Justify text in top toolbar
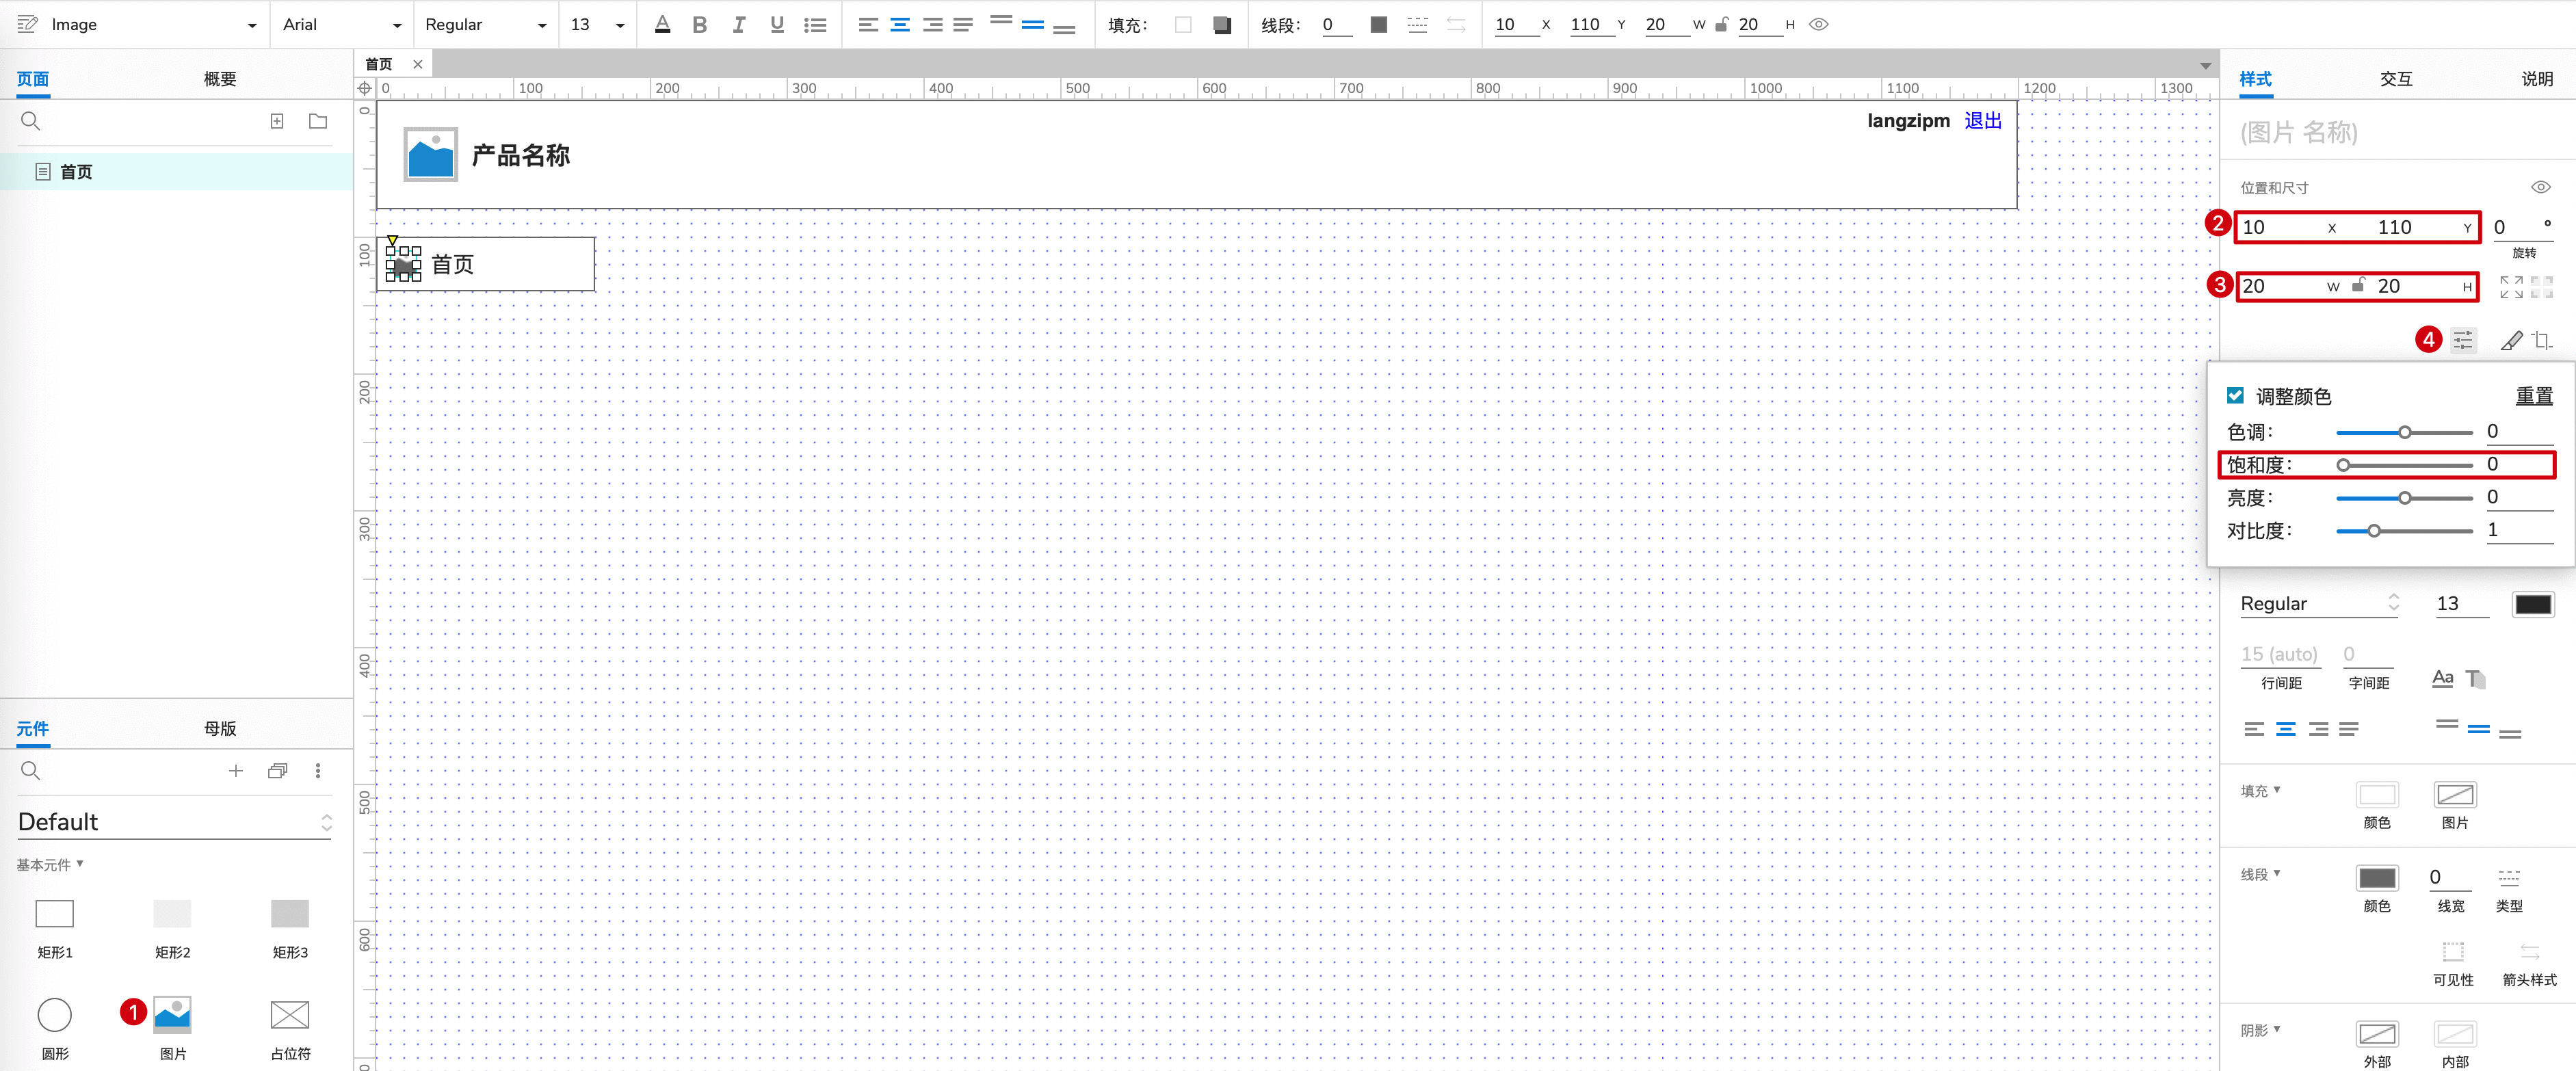The width and height of the screenshot is (2576, 1071). click(963, 25)
